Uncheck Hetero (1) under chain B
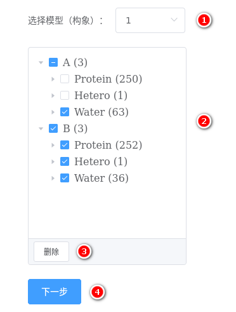This screenshot has width=236, height=312. pos(65,161)
